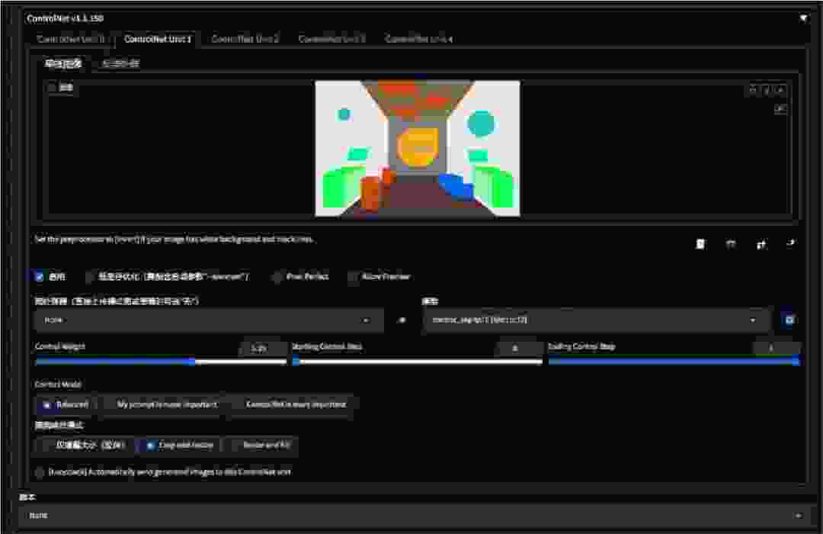Enable Loopback auto-send generated images checkbox

[x=40, y=472]
